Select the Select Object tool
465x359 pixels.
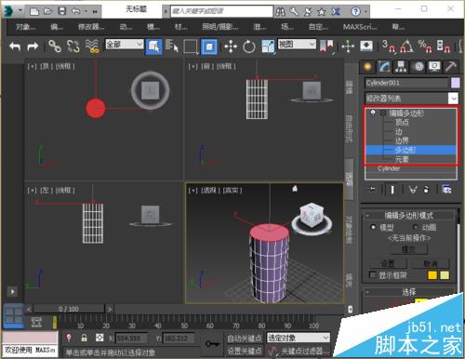click(x=154, y=47)
